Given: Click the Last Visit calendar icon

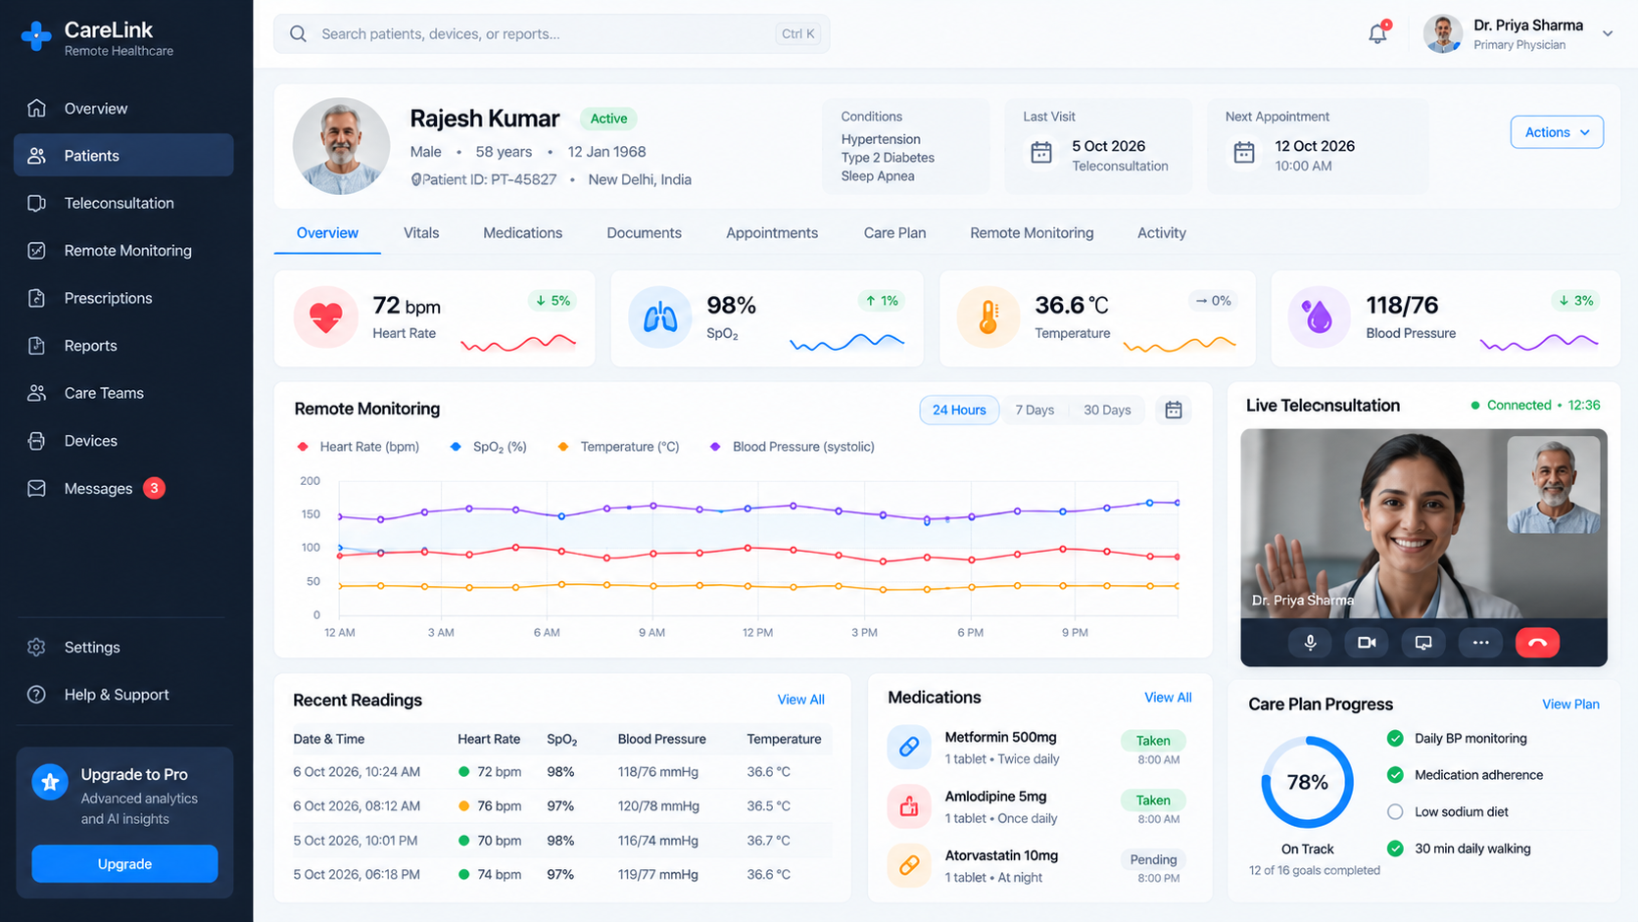Looking at the screenshot, I should pos(1041,153).
